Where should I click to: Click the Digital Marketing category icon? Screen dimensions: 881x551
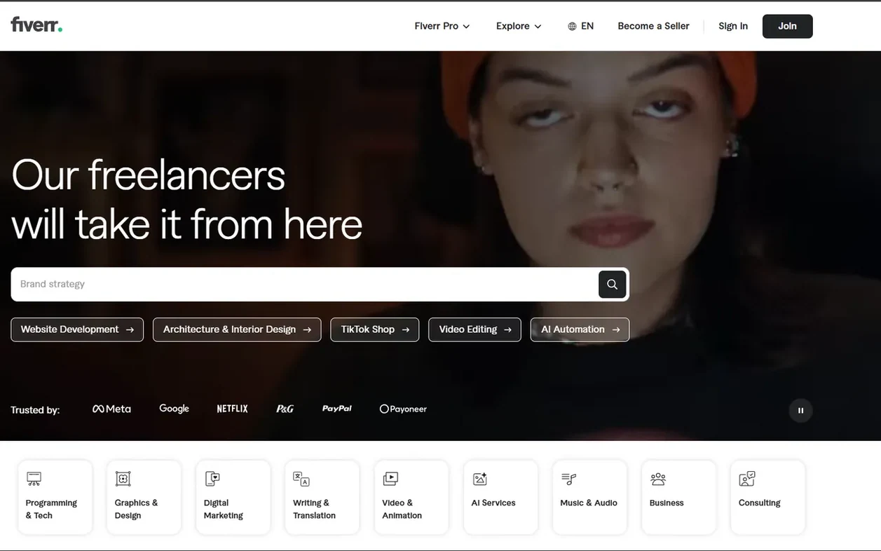[212, 479]
